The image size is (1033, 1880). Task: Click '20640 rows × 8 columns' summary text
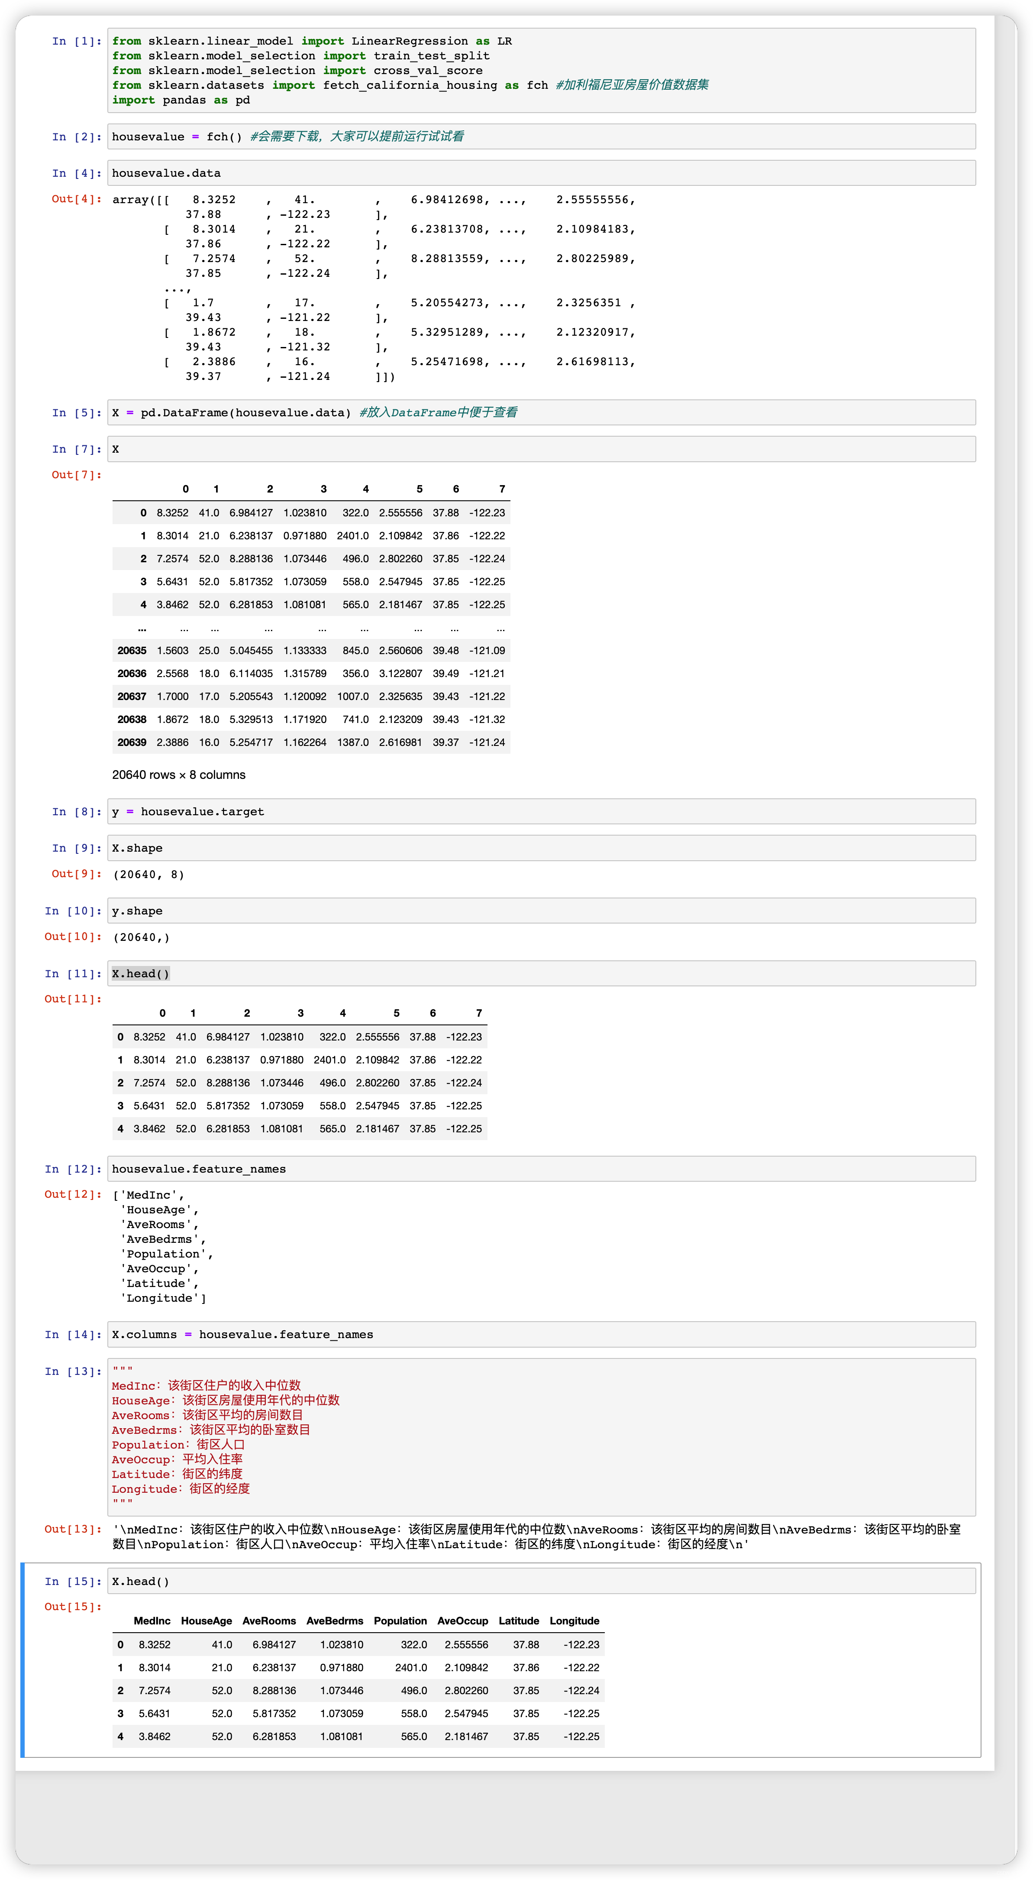179,775
